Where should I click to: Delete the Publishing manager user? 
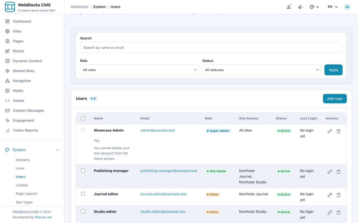(339, 172)
